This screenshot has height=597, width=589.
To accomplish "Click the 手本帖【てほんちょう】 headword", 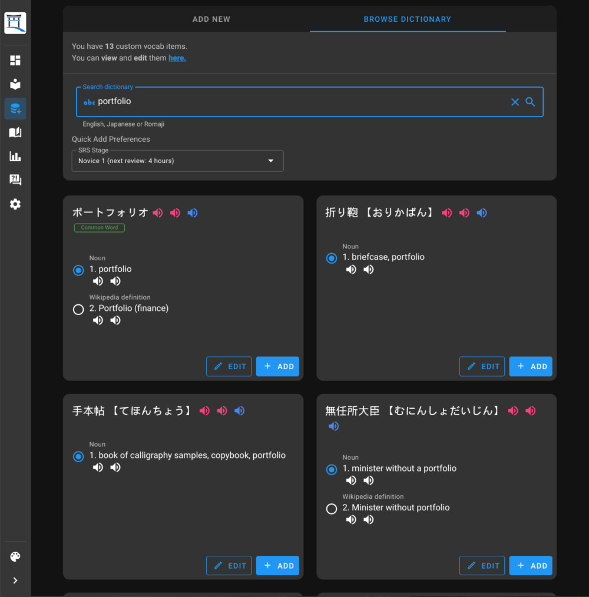I will (133, 410).
